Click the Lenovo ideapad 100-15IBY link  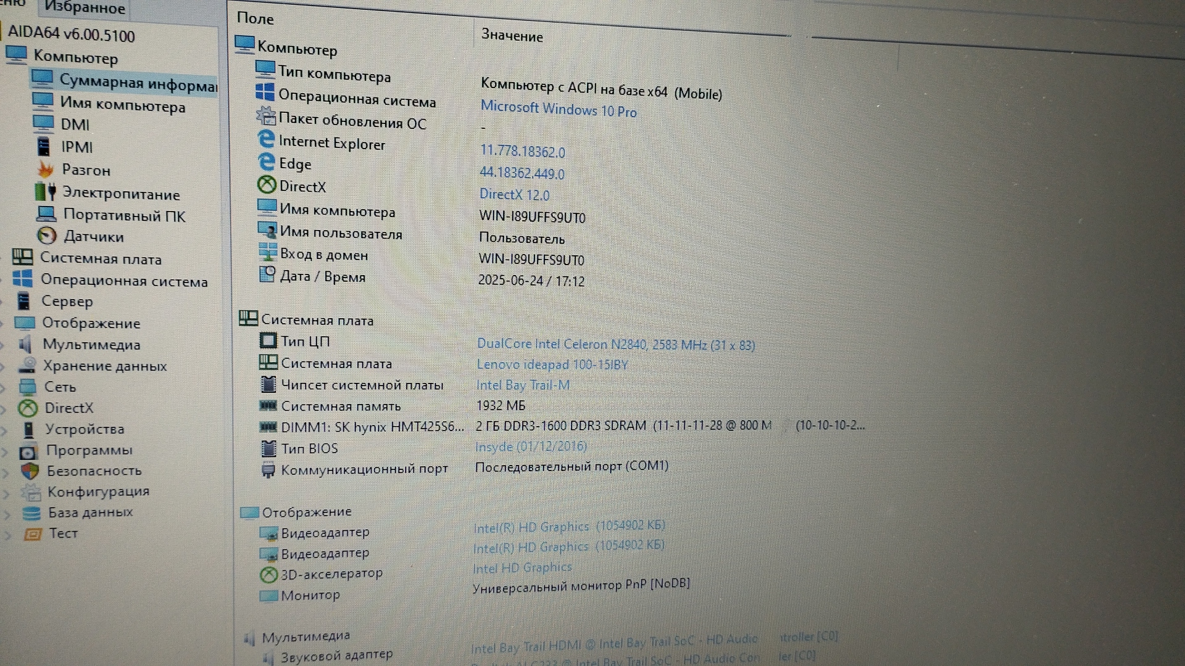(552, 364)
